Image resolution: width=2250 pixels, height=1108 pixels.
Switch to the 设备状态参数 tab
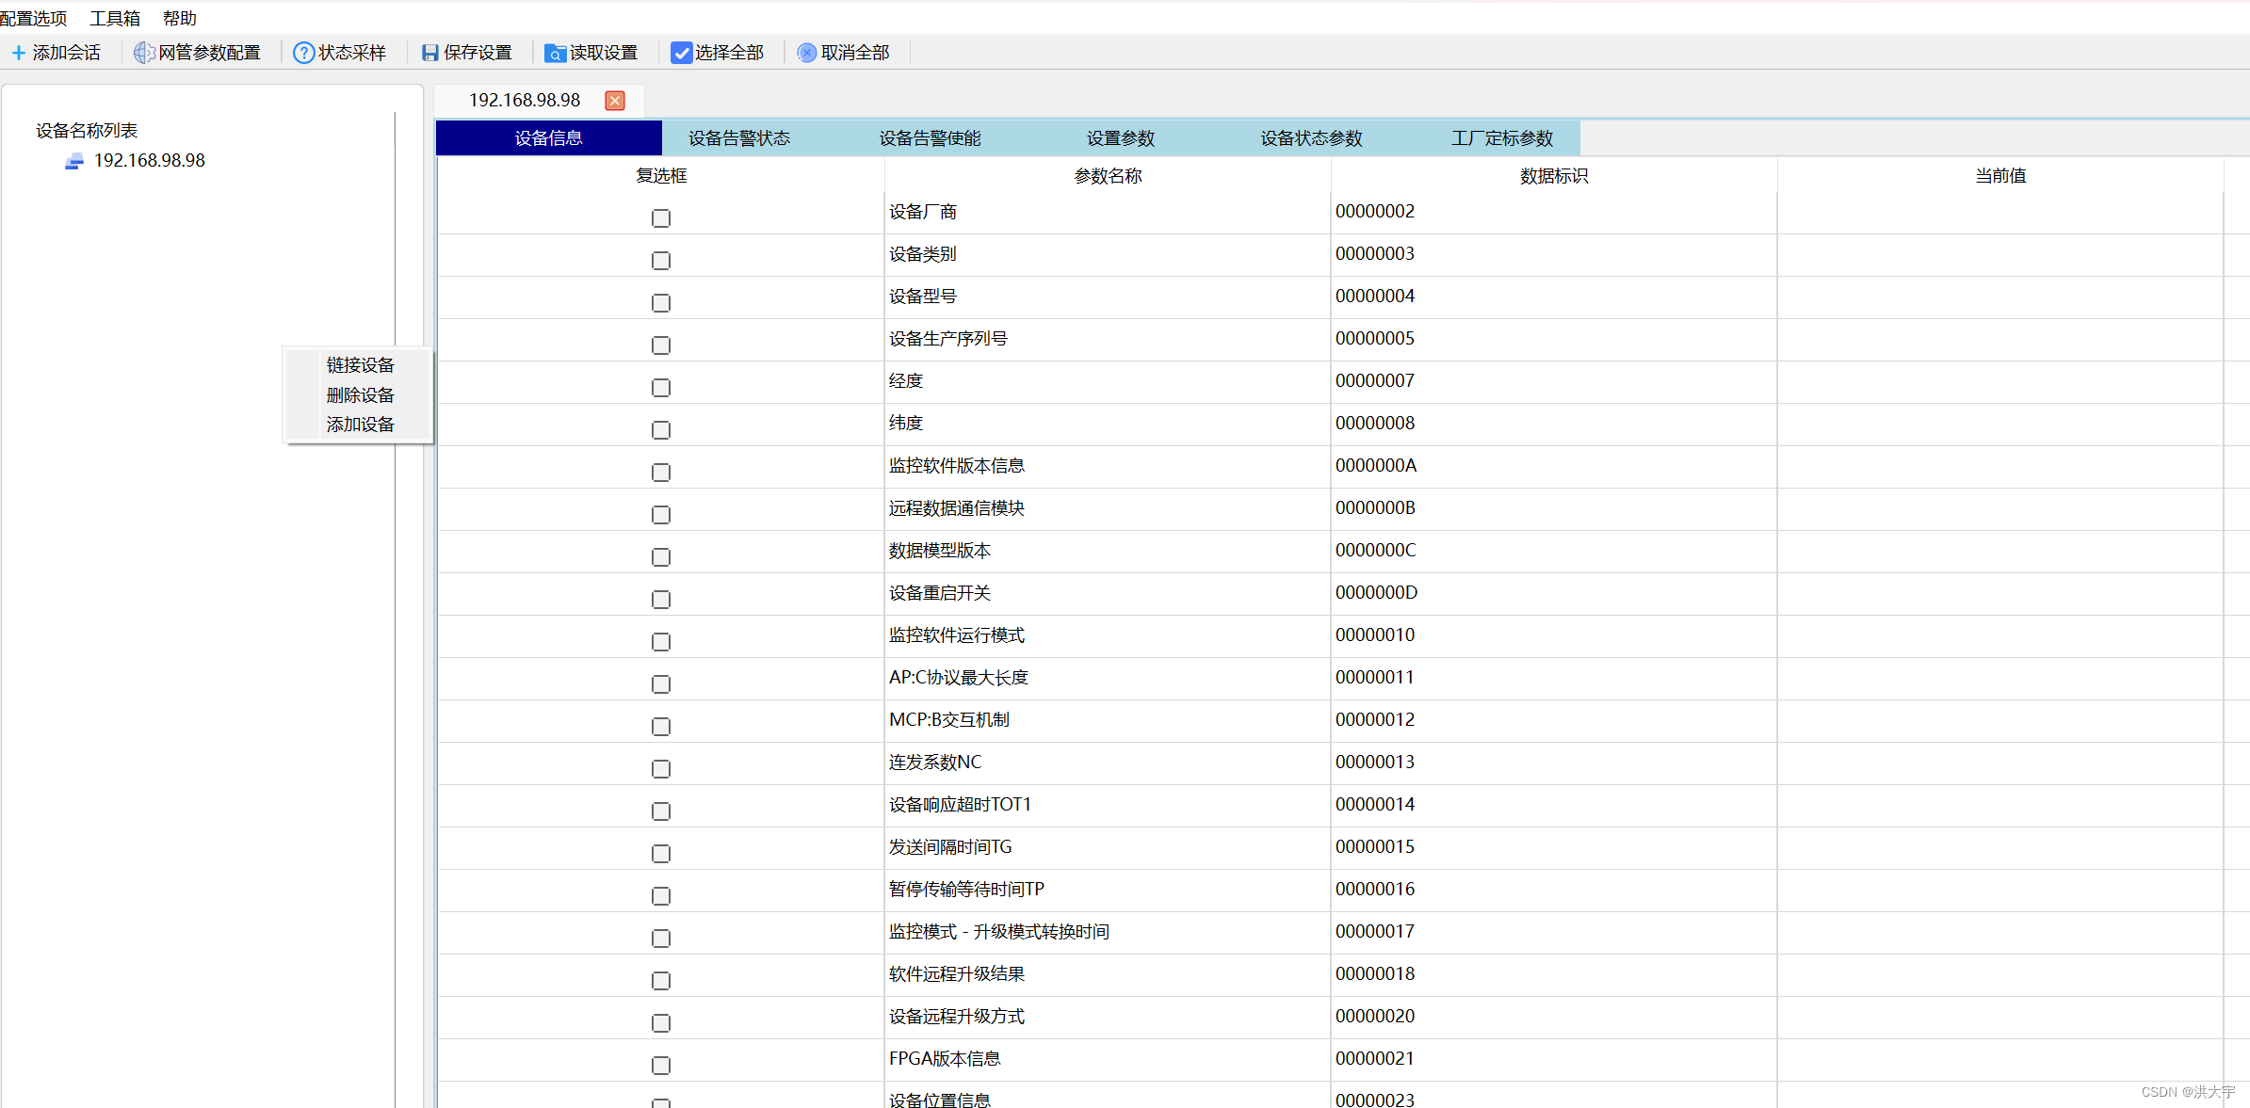coord(1312,138)
